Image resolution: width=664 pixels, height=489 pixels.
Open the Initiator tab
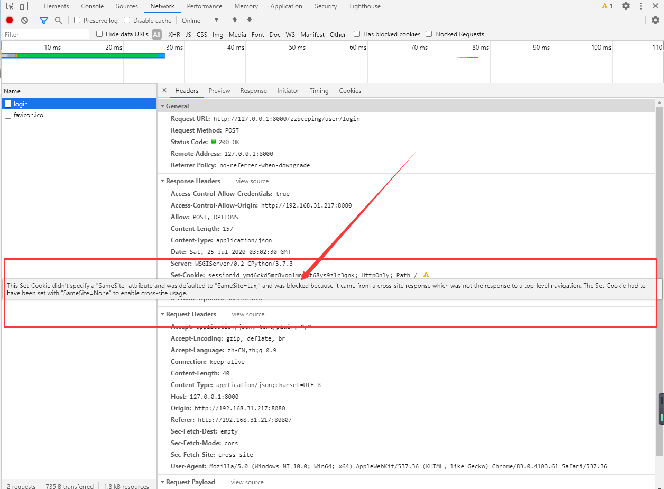pos(288,91)
